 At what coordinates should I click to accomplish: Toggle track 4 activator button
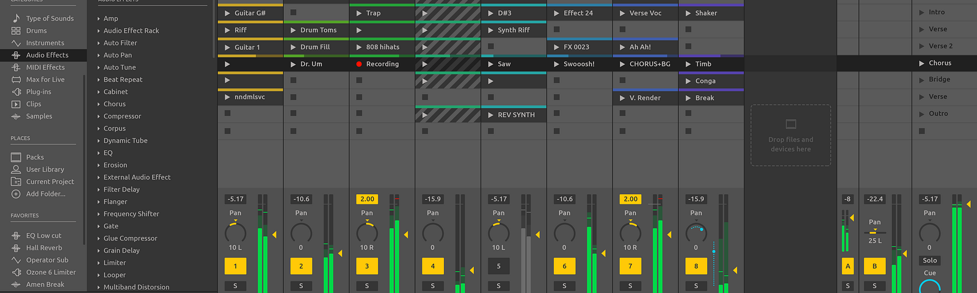(x=433, y=266)
